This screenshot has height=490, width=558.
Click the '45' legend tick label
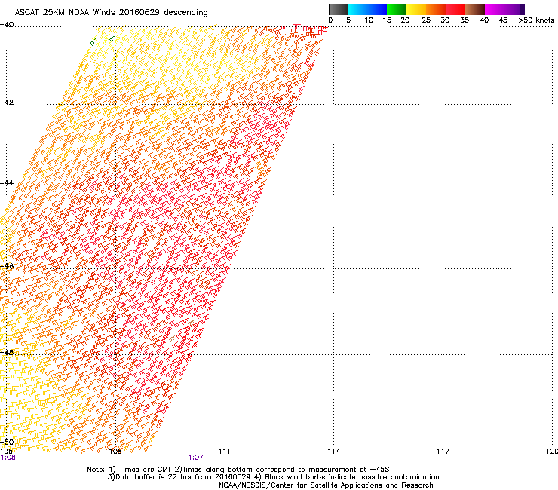point(503,20)
